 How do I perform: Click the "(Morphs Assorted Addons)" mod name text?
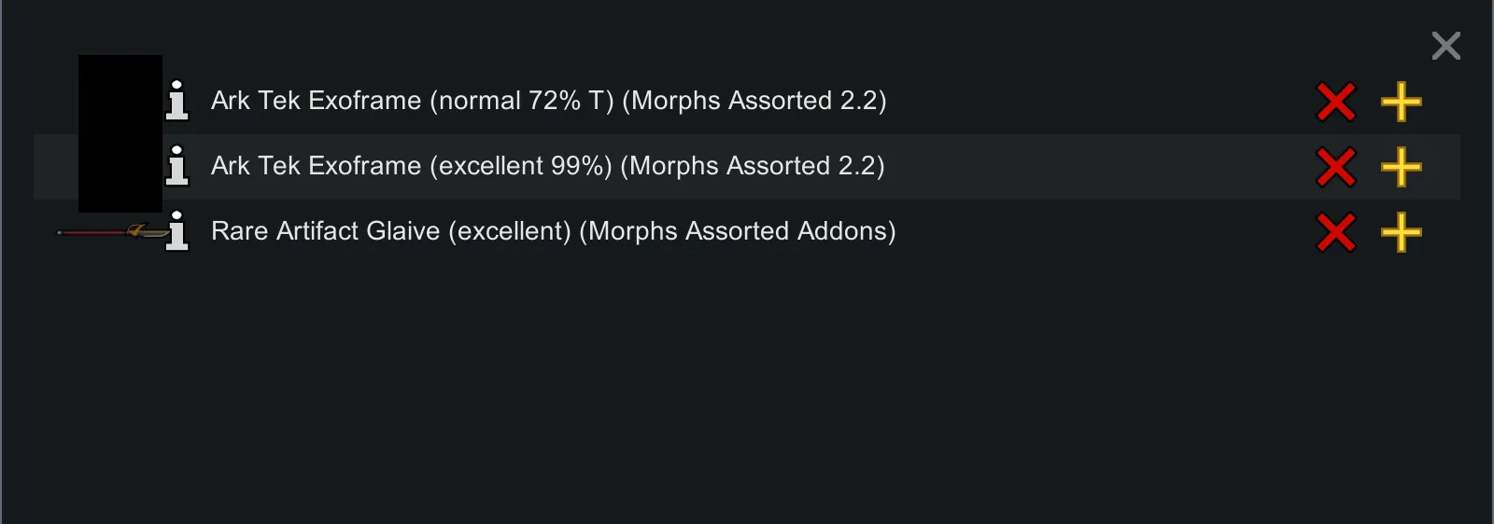point(737,231)
